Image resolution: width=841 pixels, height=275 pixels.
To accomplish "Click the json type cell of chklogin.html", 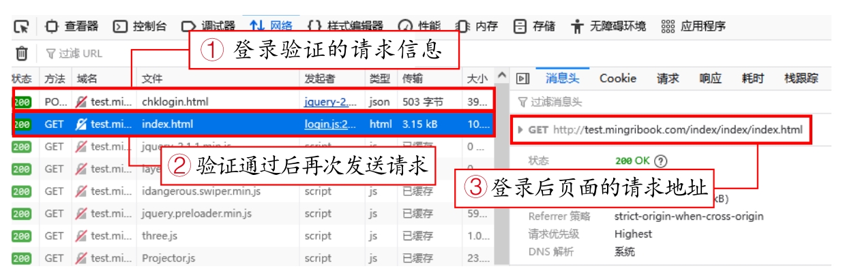I will click(381, 102).
